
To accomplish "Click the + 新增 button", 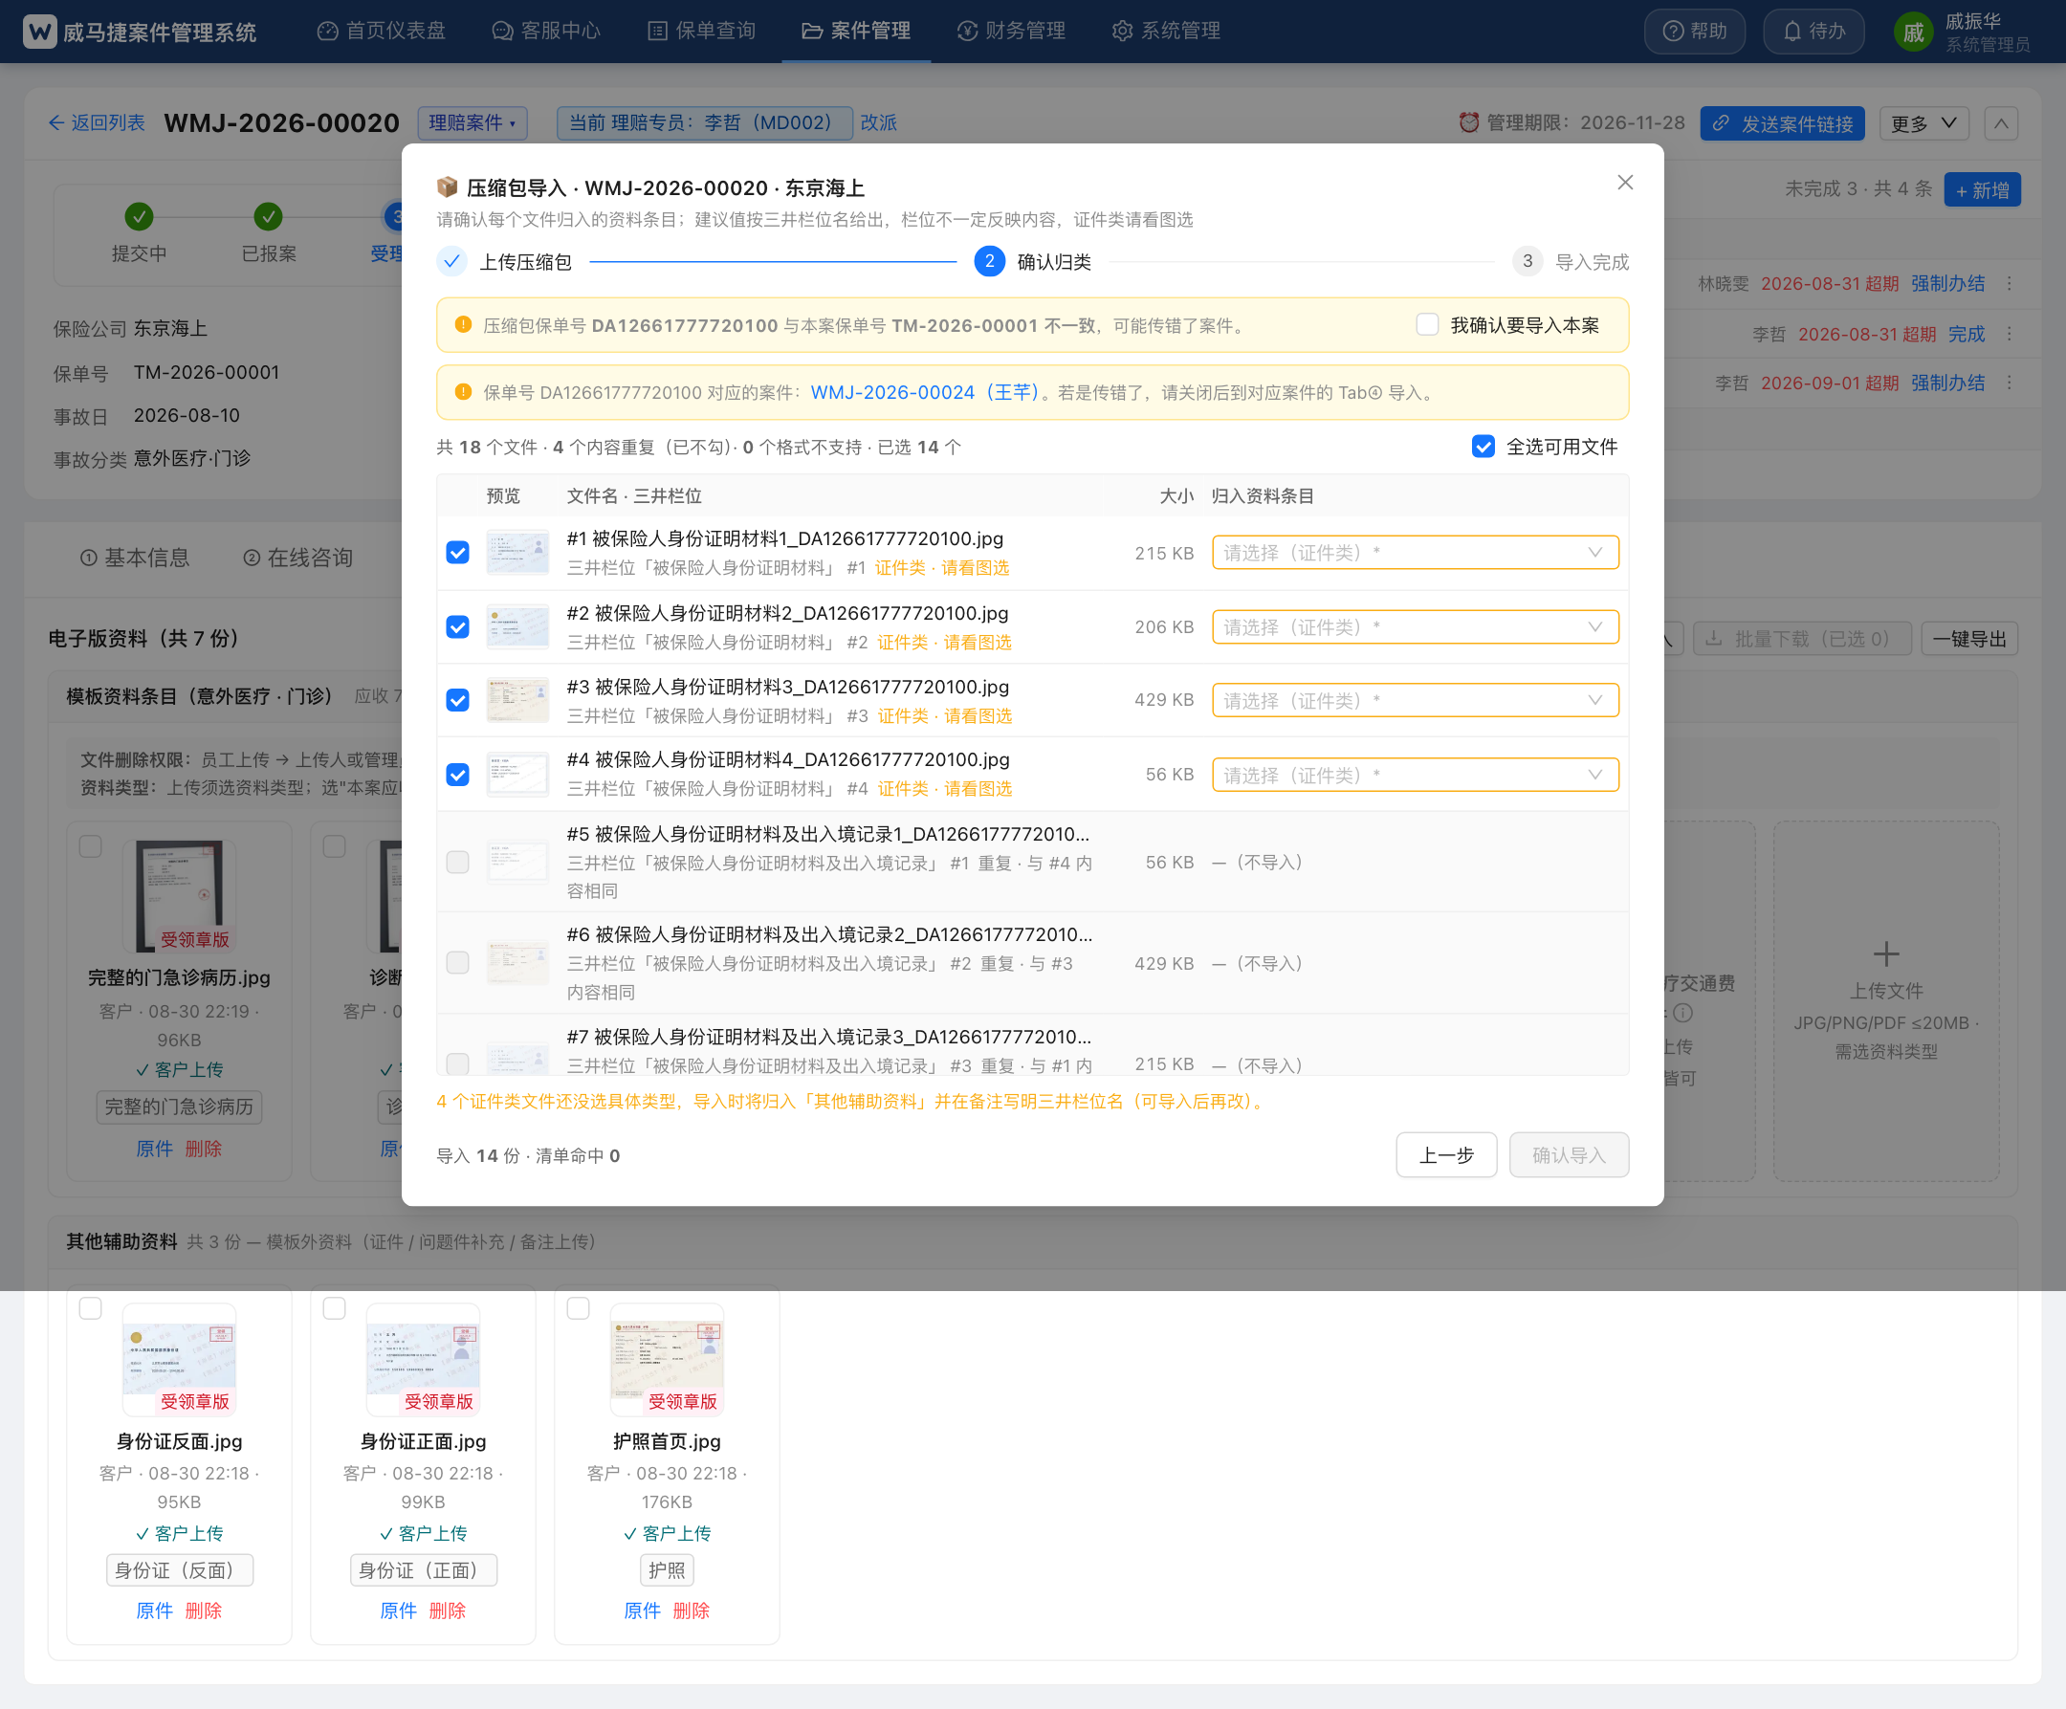I will (1983, 190).
